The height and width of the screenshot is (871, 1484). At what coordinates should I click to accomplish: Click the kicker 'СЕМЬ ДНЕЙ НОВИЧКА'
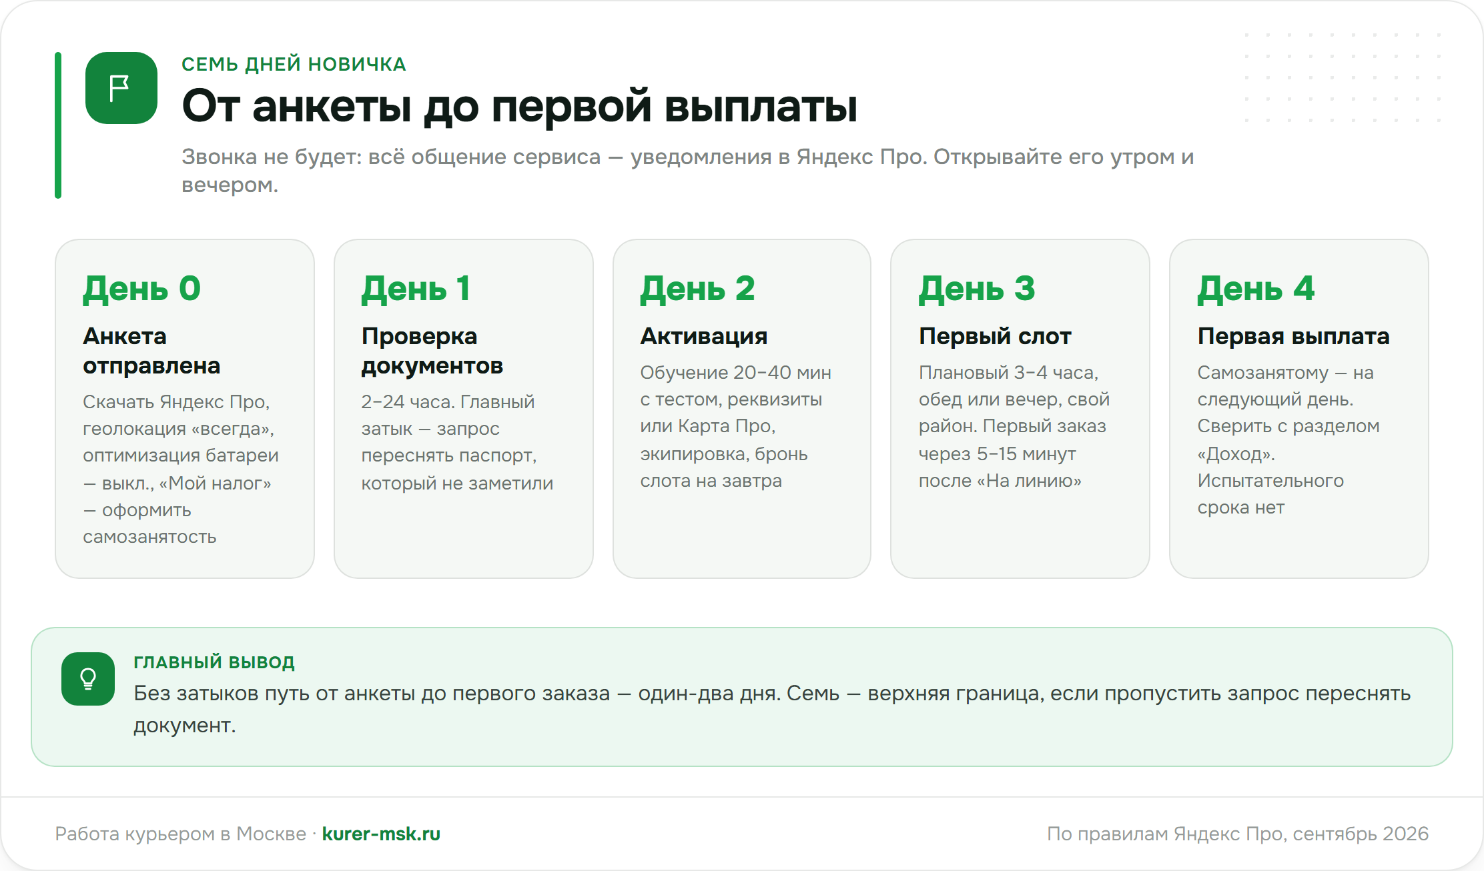click(x=294, y=64)
